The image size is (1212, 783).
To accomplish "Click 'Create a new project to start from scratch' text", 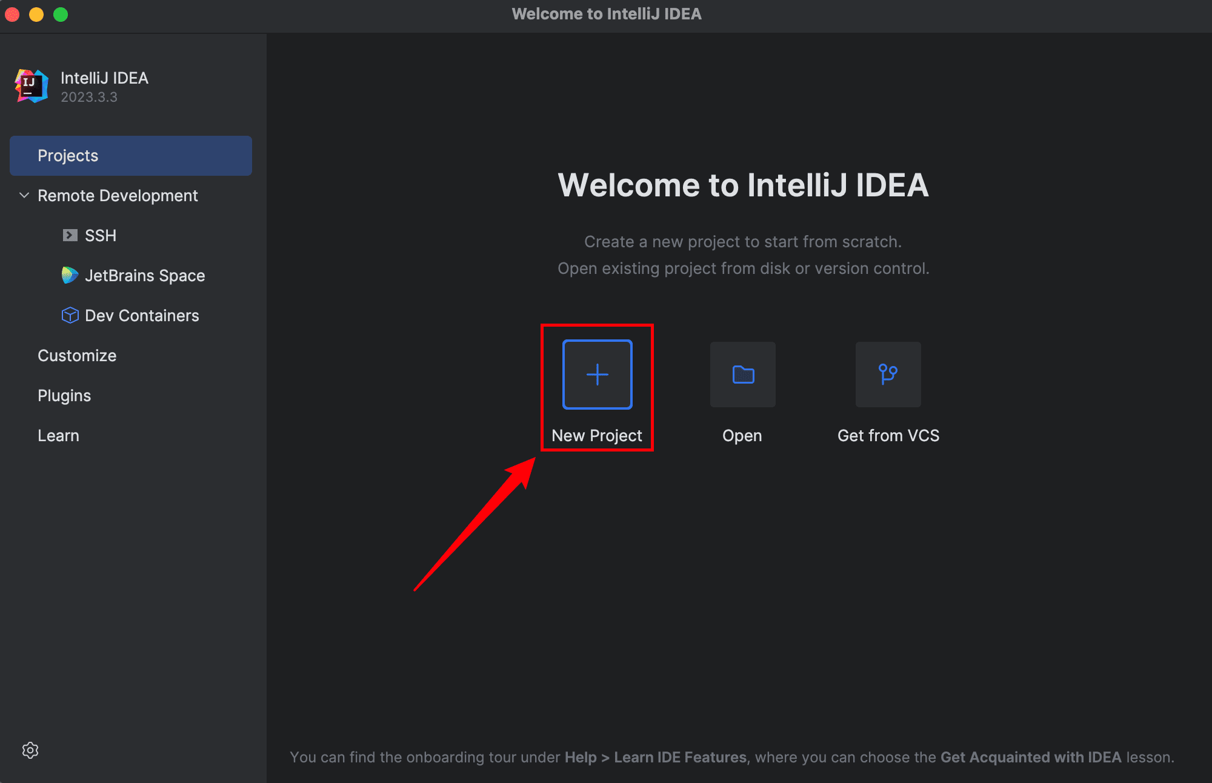I will (743, 242).
